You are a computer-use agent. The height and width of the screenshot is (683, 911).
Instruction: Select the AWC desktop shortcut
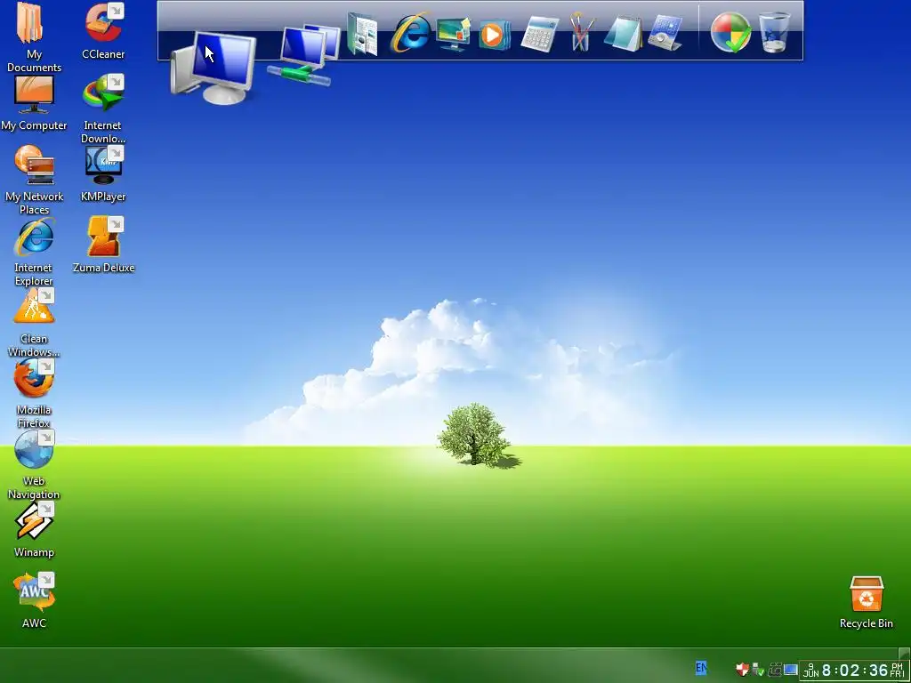coord(34,591)
